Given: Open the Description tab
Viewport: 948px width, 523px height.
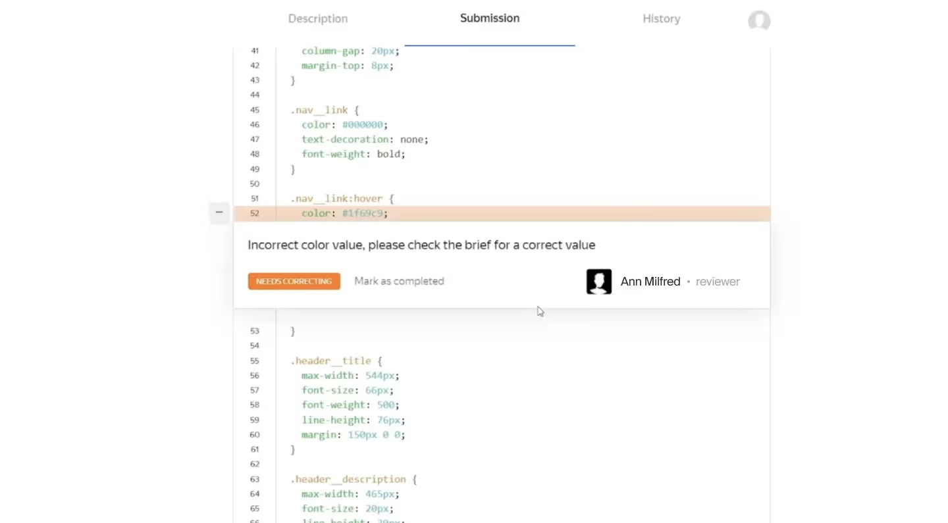Looking at the screenshot, I should tap(318, 19).
